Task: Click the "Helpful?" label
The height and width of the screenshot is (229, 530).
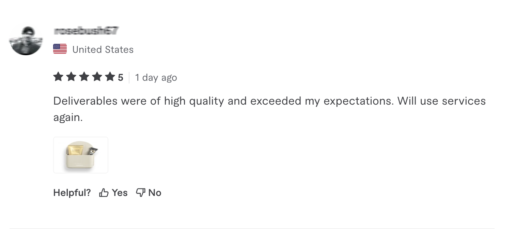Action: (x=72, y=193)
